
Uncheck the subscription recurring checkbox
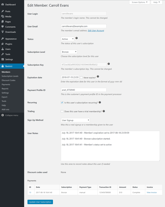pos(62,102)
